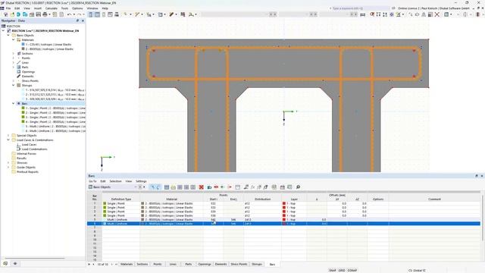Close the Bars table panel
Image resolution: width=485 pixels, height=273 pixels.
click(x=482, y=176)
